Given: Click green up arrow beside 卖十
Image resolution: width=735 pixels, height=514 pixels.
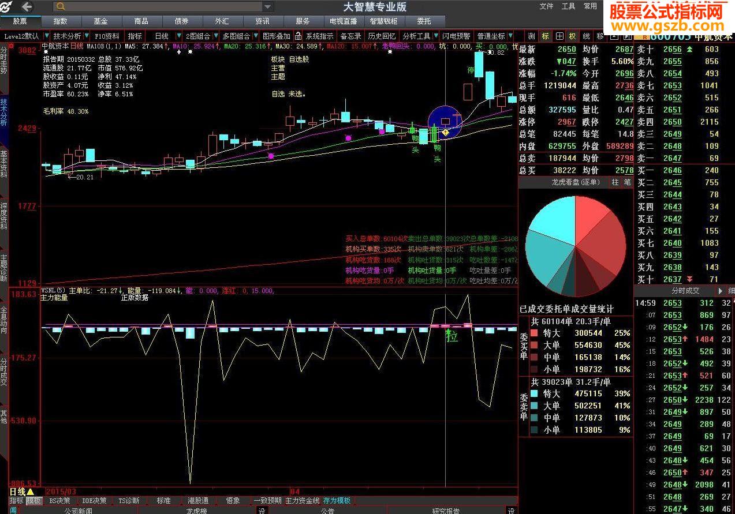Looking at the screenshot, I should [x=689, y=49].
